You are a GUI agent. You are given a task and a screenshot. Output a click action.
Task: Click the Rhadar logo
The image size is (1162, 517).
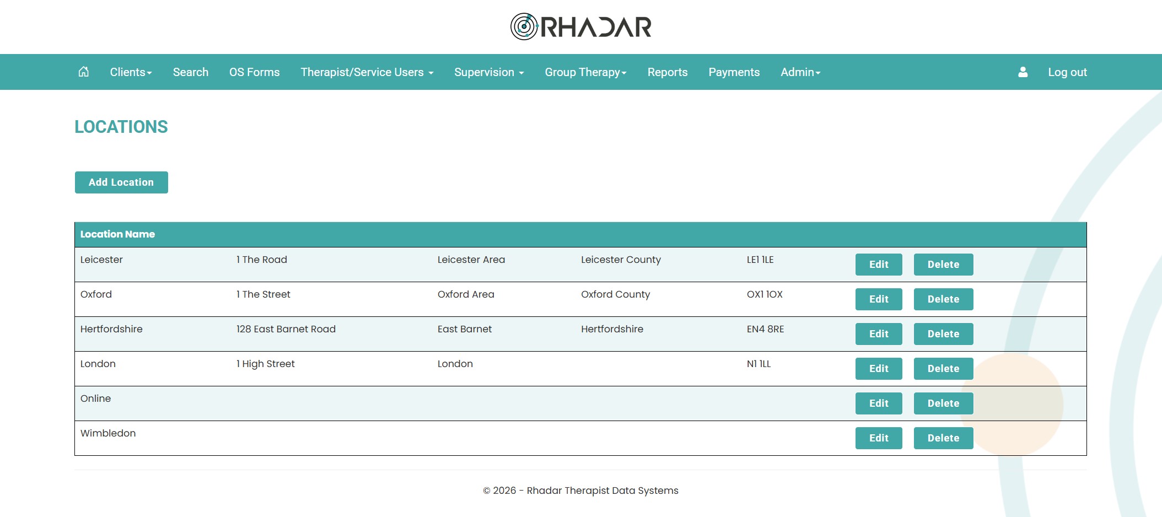point(581,26)
